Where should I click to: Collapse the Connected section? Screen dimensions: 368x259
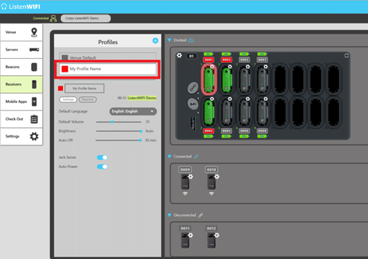(x=169, y=156)
